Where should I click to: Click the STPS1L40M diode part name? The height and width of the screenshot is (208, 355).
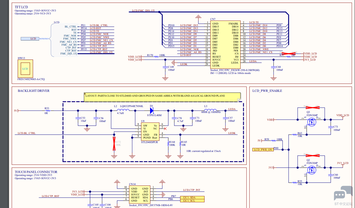(x=154, y=115)
